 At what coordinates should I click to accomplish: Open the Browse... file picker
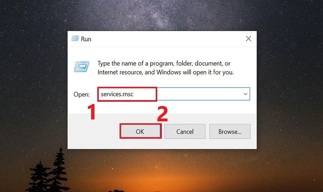click(230, 131)
